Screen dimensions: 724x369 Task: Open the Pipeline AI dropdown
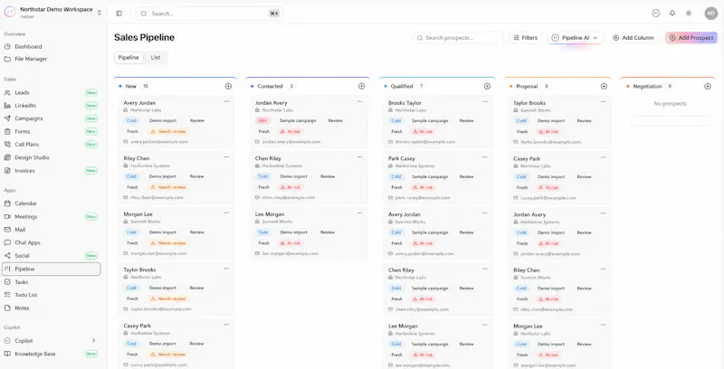(x=575, y=38)
